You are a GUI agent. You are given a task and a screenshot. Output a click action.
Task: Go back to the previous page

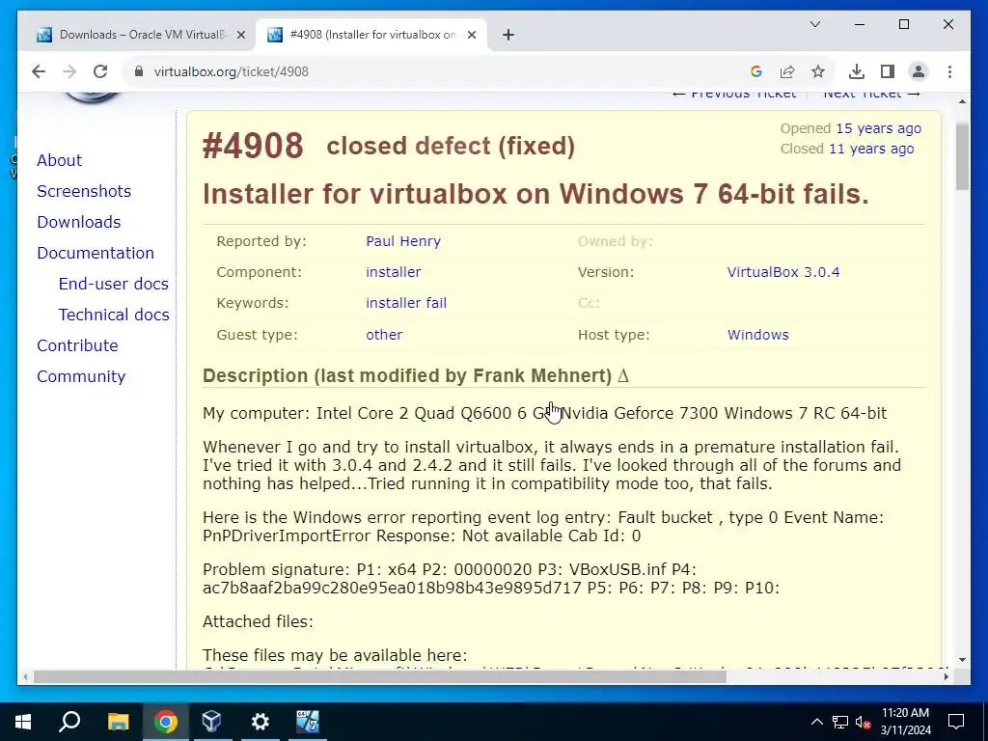point(39,71)
